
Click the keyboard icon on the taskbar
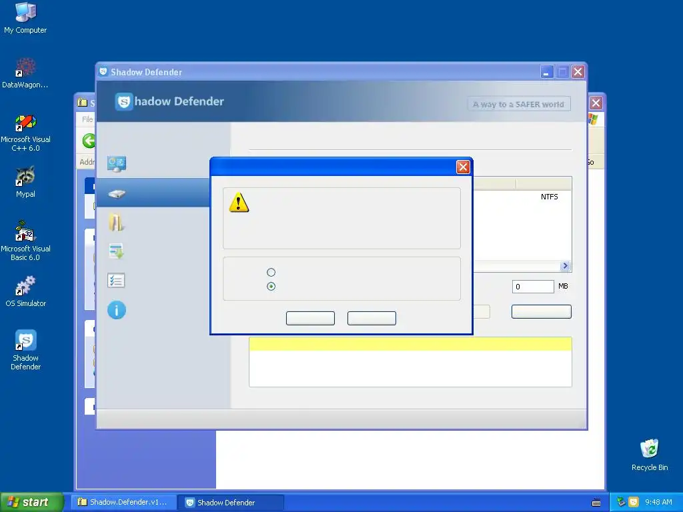[596, 503]
